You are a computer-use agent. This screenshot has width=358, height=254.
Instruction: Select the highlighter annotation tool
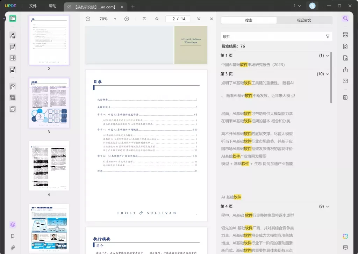(x=12, y=35)
